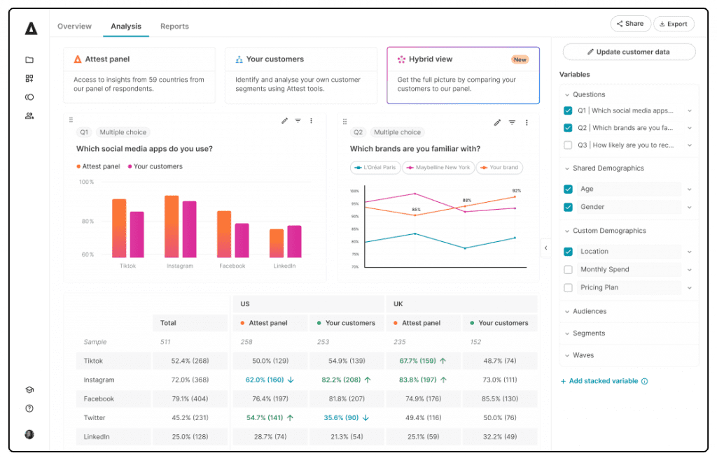Open the help question mark icon
Viewport: 717px width, 460px height.
(x=29, y=408)
